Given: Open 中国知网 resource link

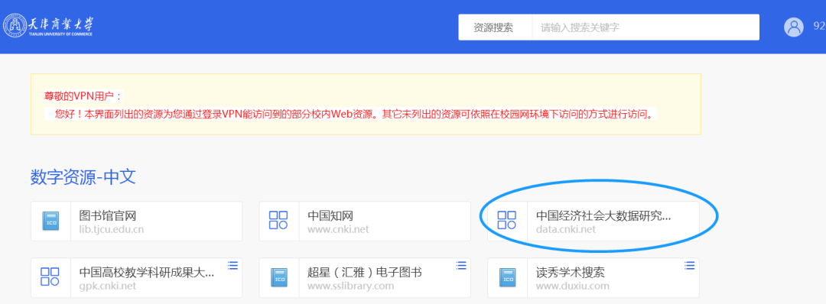Looking at the screenshot, I should [x=330, y=215].
